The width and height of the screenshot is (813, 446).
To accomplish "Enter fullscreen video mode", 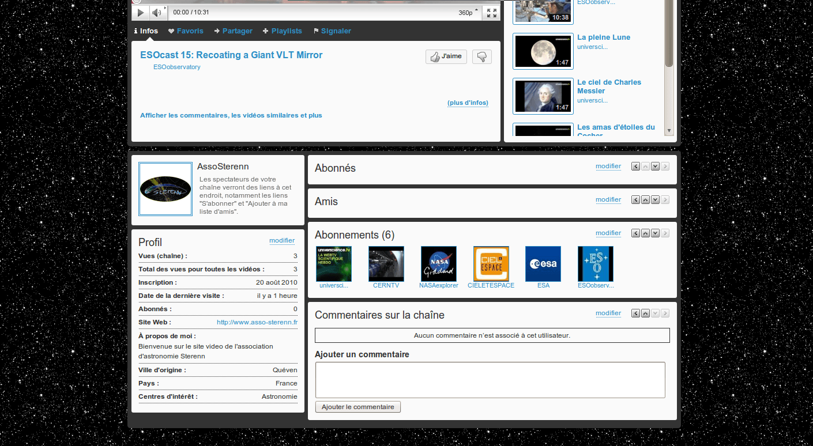I will (x=491, y=13).
